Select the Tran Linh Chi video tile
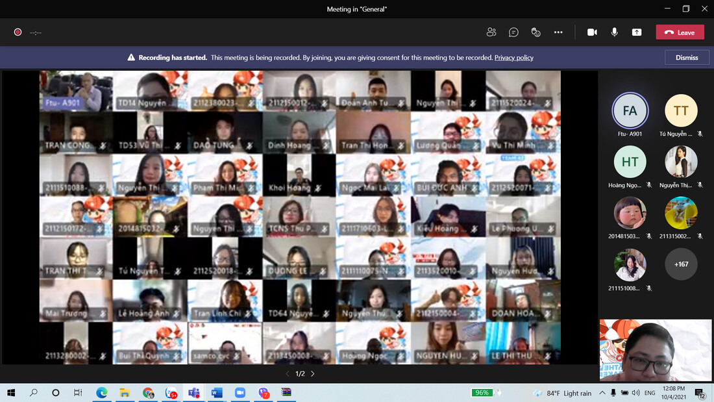The image size is (714, 402). (225, 301)
